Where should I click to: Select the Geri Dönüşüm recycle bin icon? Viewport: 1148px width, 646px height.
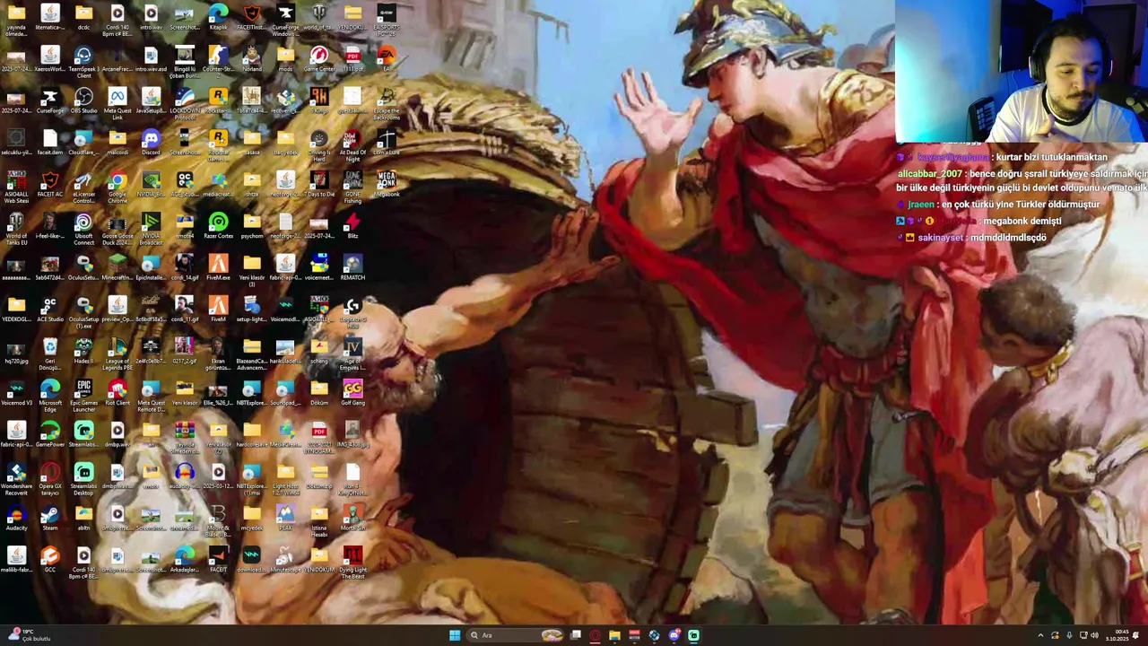coord(50,354)
